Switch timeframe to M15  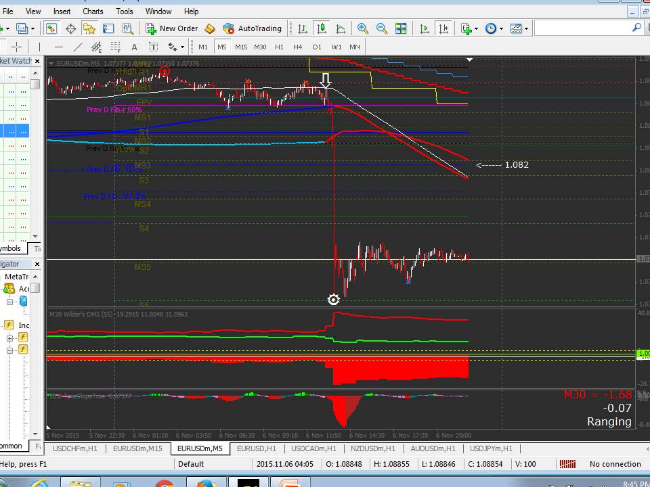pyautogui.click(x=241, y=47)
